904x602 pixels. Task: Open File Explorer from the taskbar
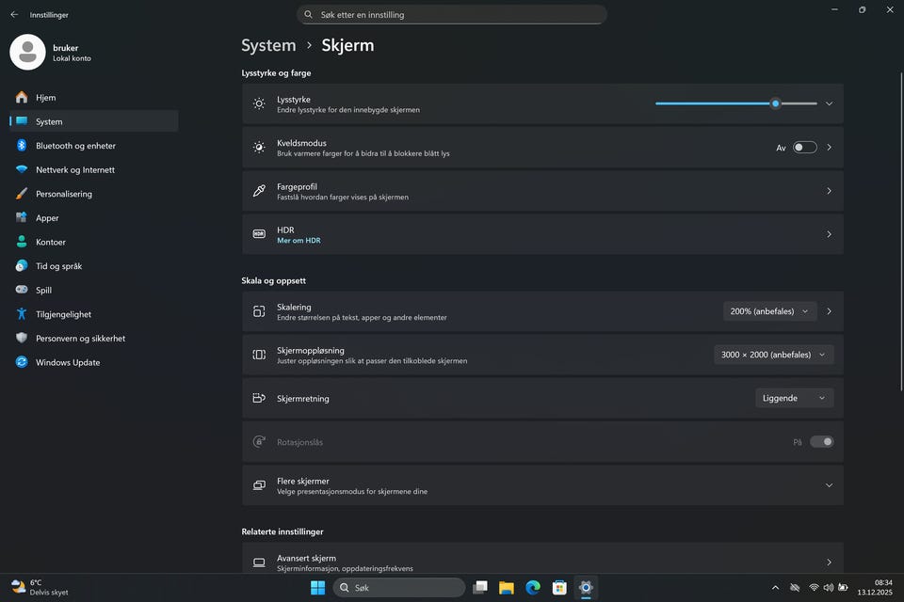(x=506, y=588)
